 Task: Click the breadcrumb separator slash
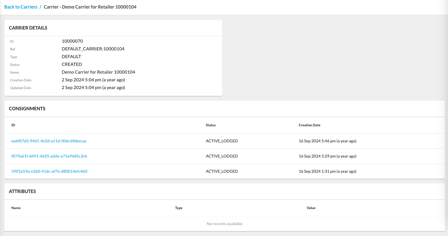point(40,7)
